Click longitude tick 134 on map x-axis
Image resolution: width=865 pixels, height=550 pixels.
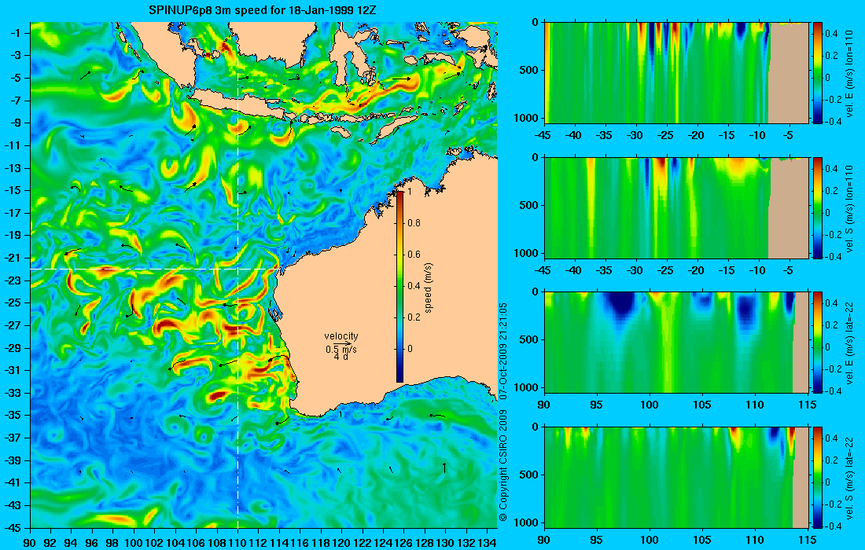pos(486,543)
